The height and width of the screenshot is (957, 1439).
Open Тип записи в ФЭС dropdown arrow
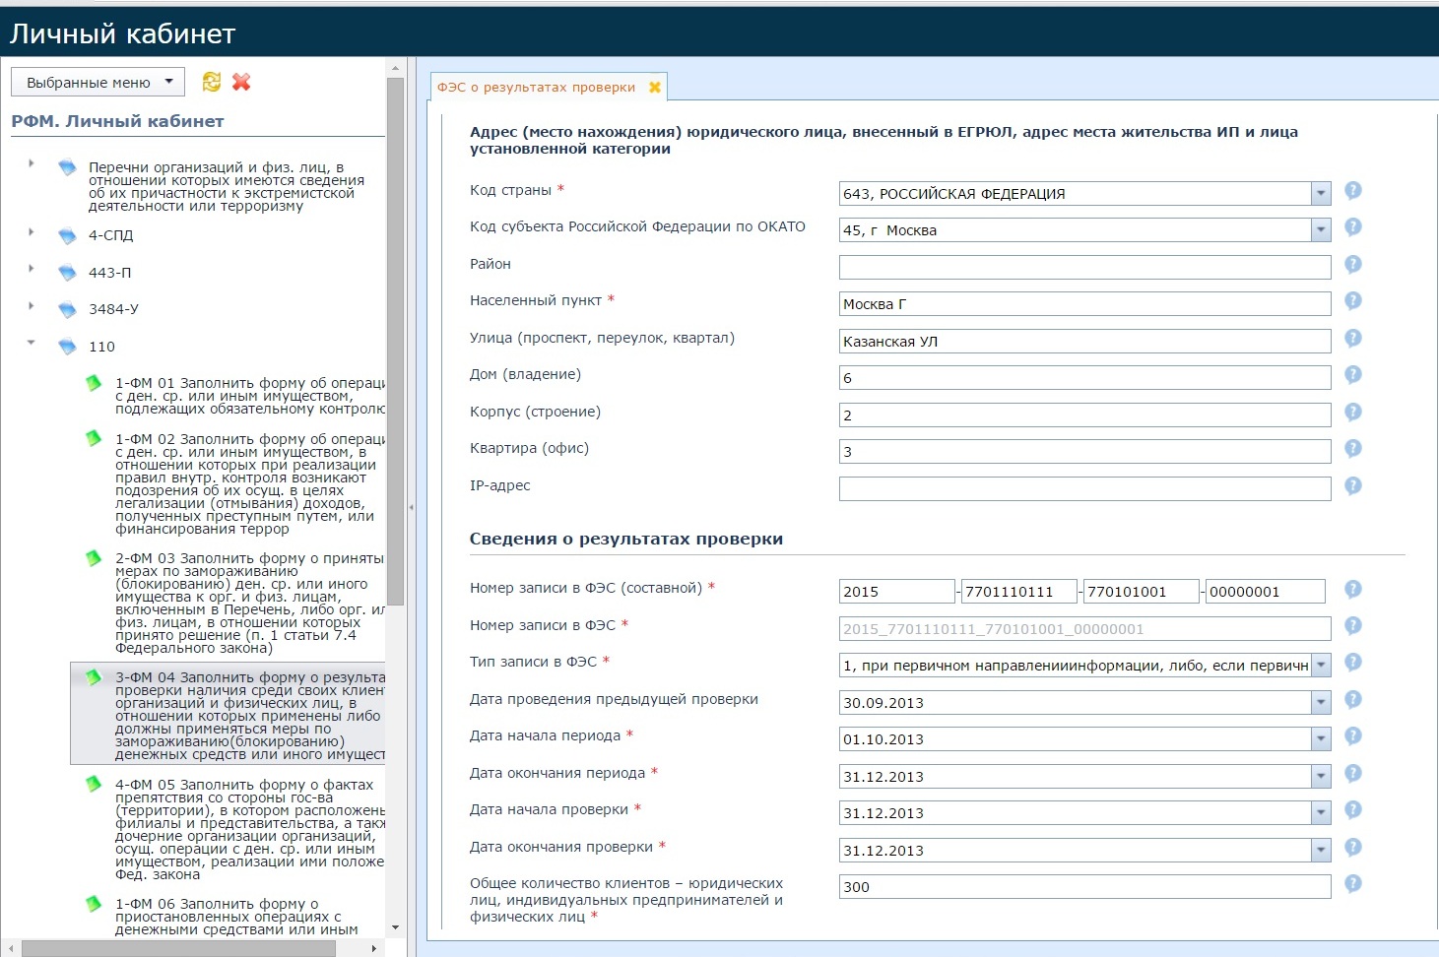coord(1321,666)
